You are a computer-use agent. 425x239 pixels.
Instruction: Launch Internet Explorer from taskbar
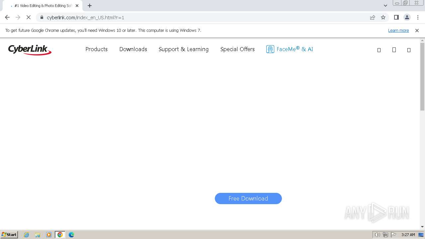27,235
